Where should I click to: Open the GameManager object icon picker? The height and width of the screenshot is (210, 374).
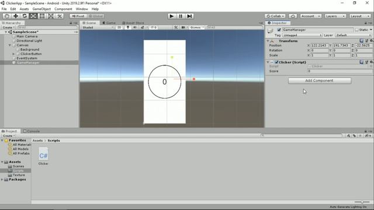click(270, 31)
